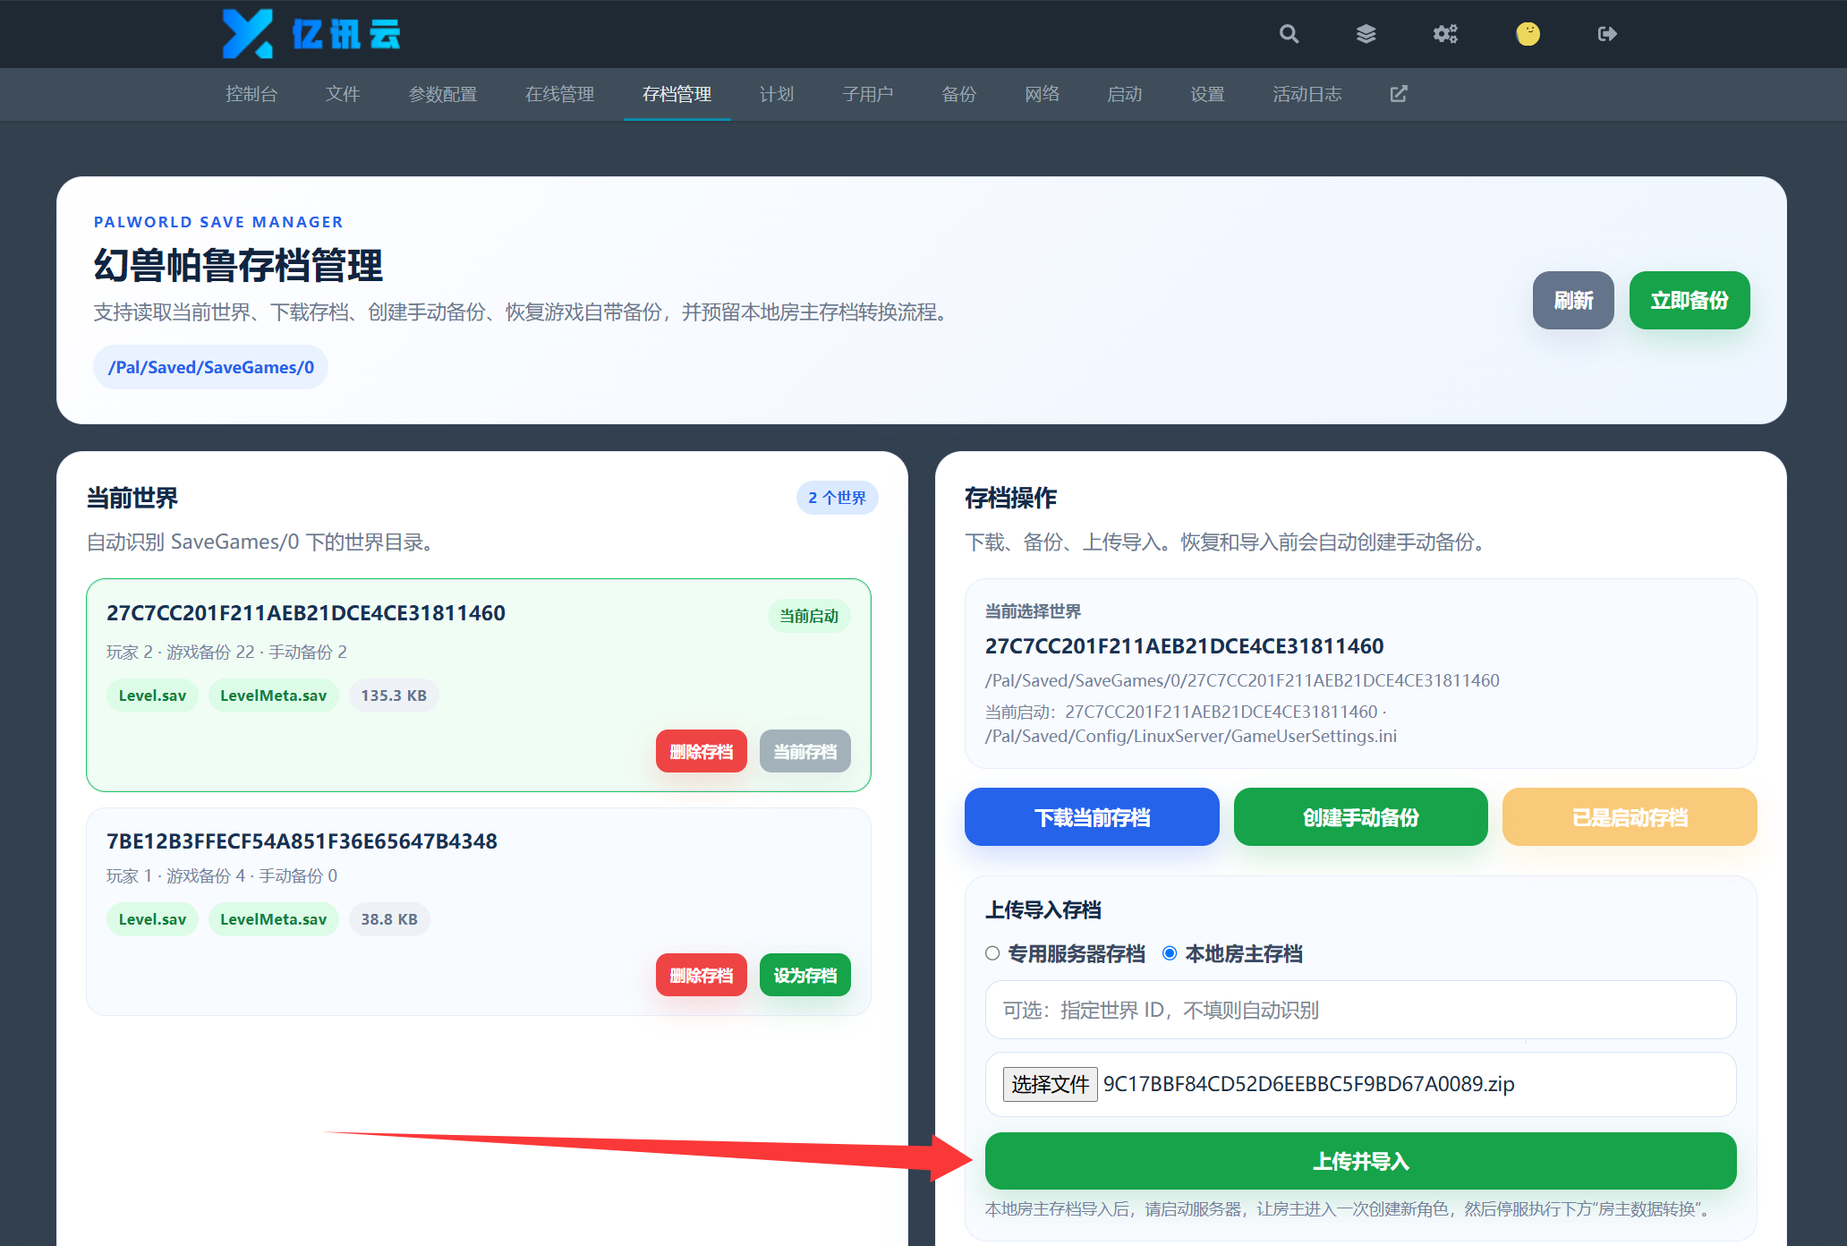Click the 135.3 KB size chip
1847x1246 pixels.
tap(394, 696)
